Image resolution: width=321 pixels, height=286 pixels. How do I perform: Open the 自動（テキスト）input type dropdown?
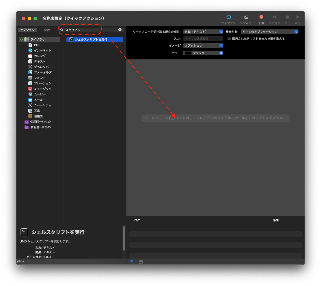(x=203, y=32)
